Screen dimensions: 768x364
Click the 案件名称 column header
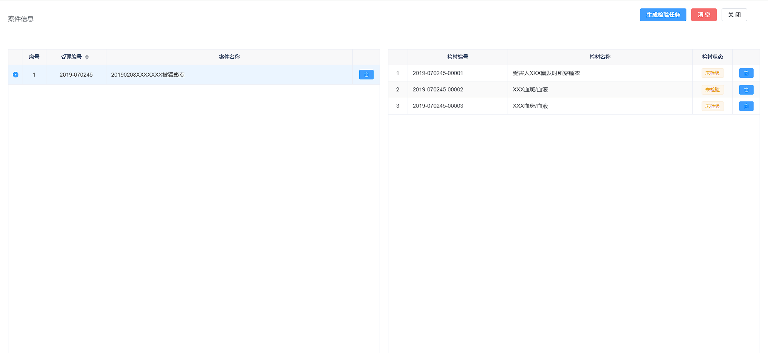[x=229, y=57]
